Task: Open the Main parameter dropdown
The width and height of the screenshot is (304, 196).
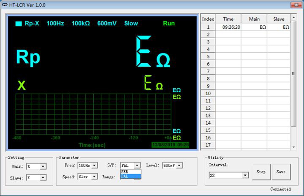Action: (x=43, y=166)
